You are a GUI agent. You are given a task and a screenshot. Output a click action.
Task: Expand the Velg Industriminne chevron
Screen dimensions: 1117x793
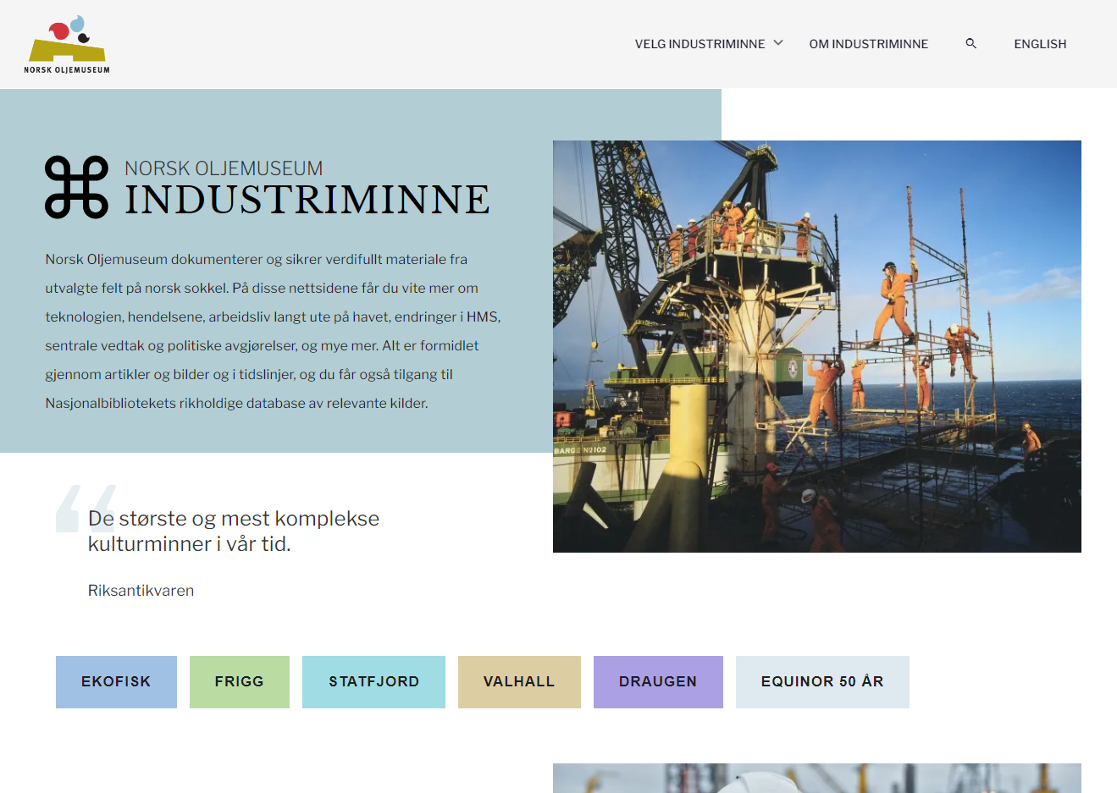tap(778, 43)
